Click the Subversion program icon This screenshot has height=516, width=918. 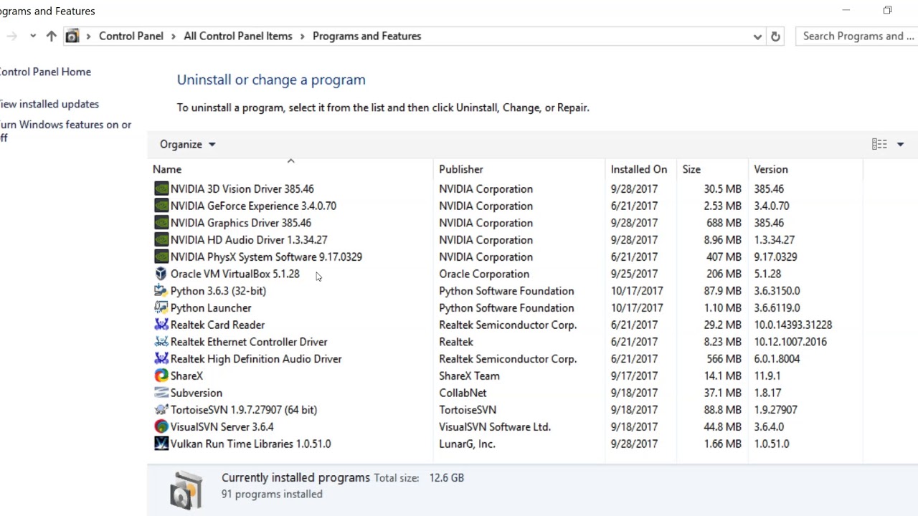tap(161, 393)
